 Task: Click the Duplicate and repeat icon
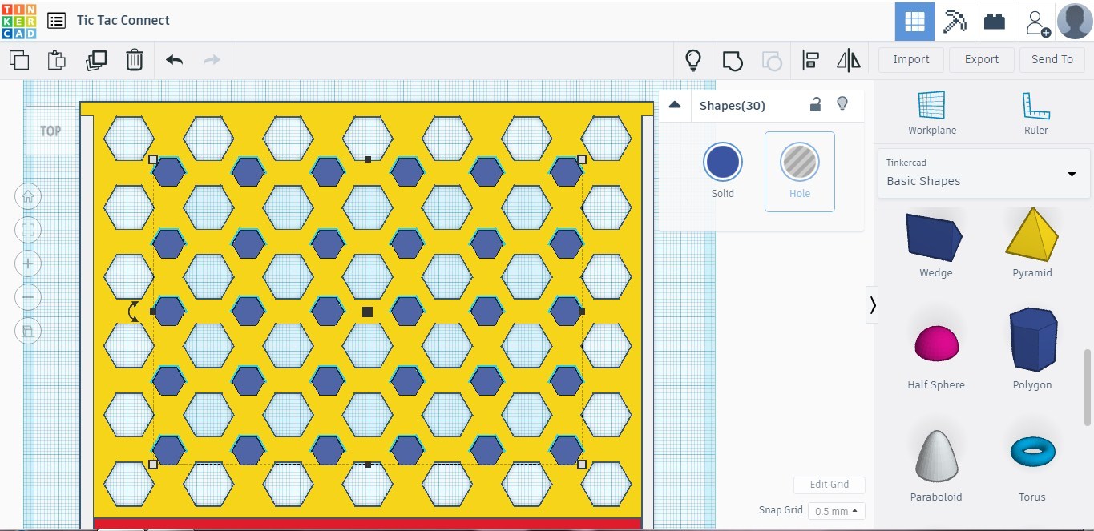96,60
